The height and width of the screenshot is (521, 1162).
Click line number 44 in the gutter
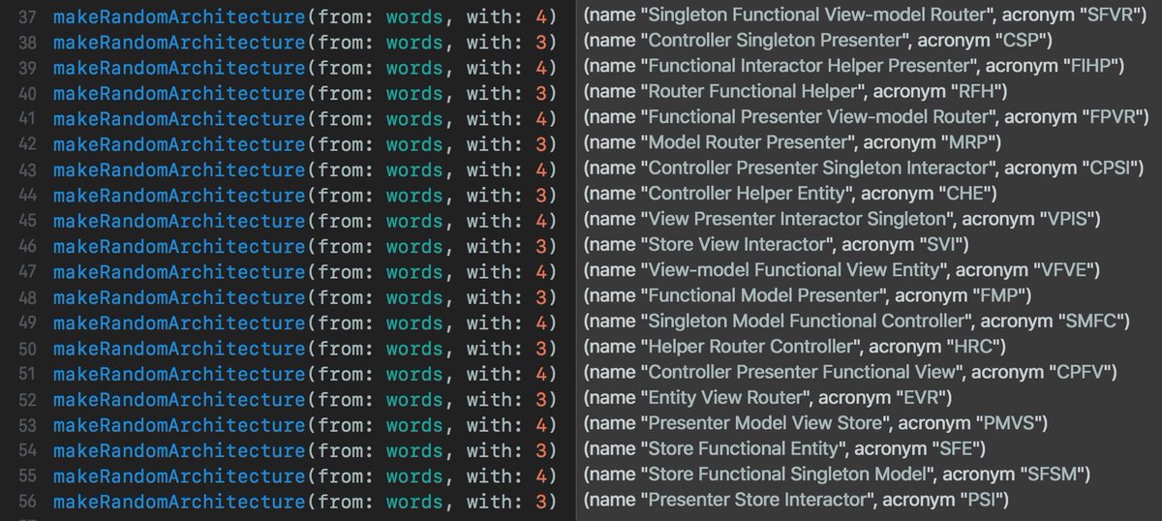pos(25,196)
